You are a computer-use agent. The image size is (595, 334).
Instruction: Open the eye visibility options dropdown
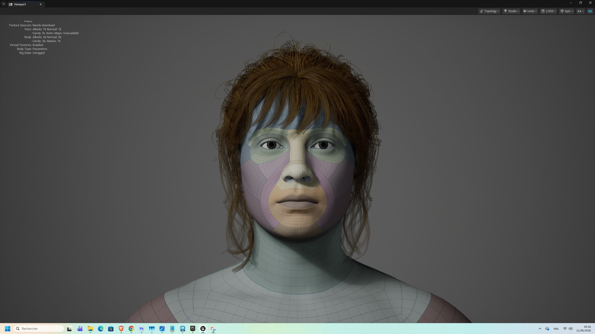click(x=580, y=11)
